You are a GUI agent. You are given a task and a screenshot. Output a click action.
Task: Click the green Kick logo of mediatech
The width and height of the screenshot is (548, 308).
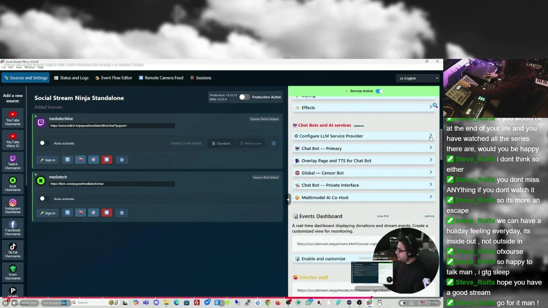(41, 181)
